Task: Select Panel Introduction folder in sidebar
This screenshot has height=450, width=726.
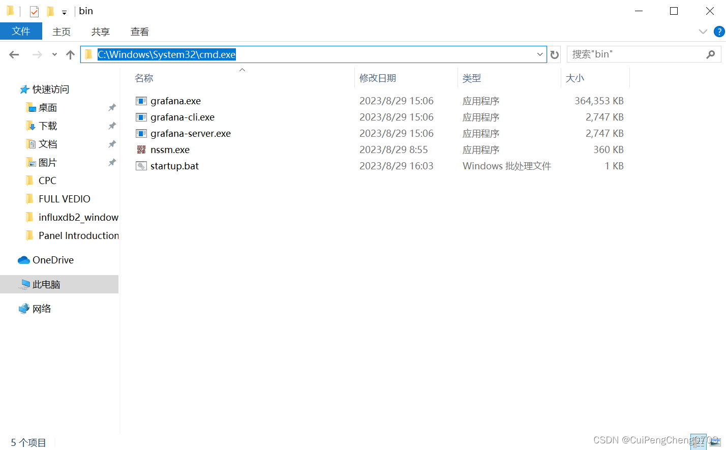Action: click(x=79, y=235)
